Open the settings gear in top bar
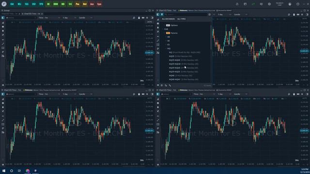 (x=269, y=4)
